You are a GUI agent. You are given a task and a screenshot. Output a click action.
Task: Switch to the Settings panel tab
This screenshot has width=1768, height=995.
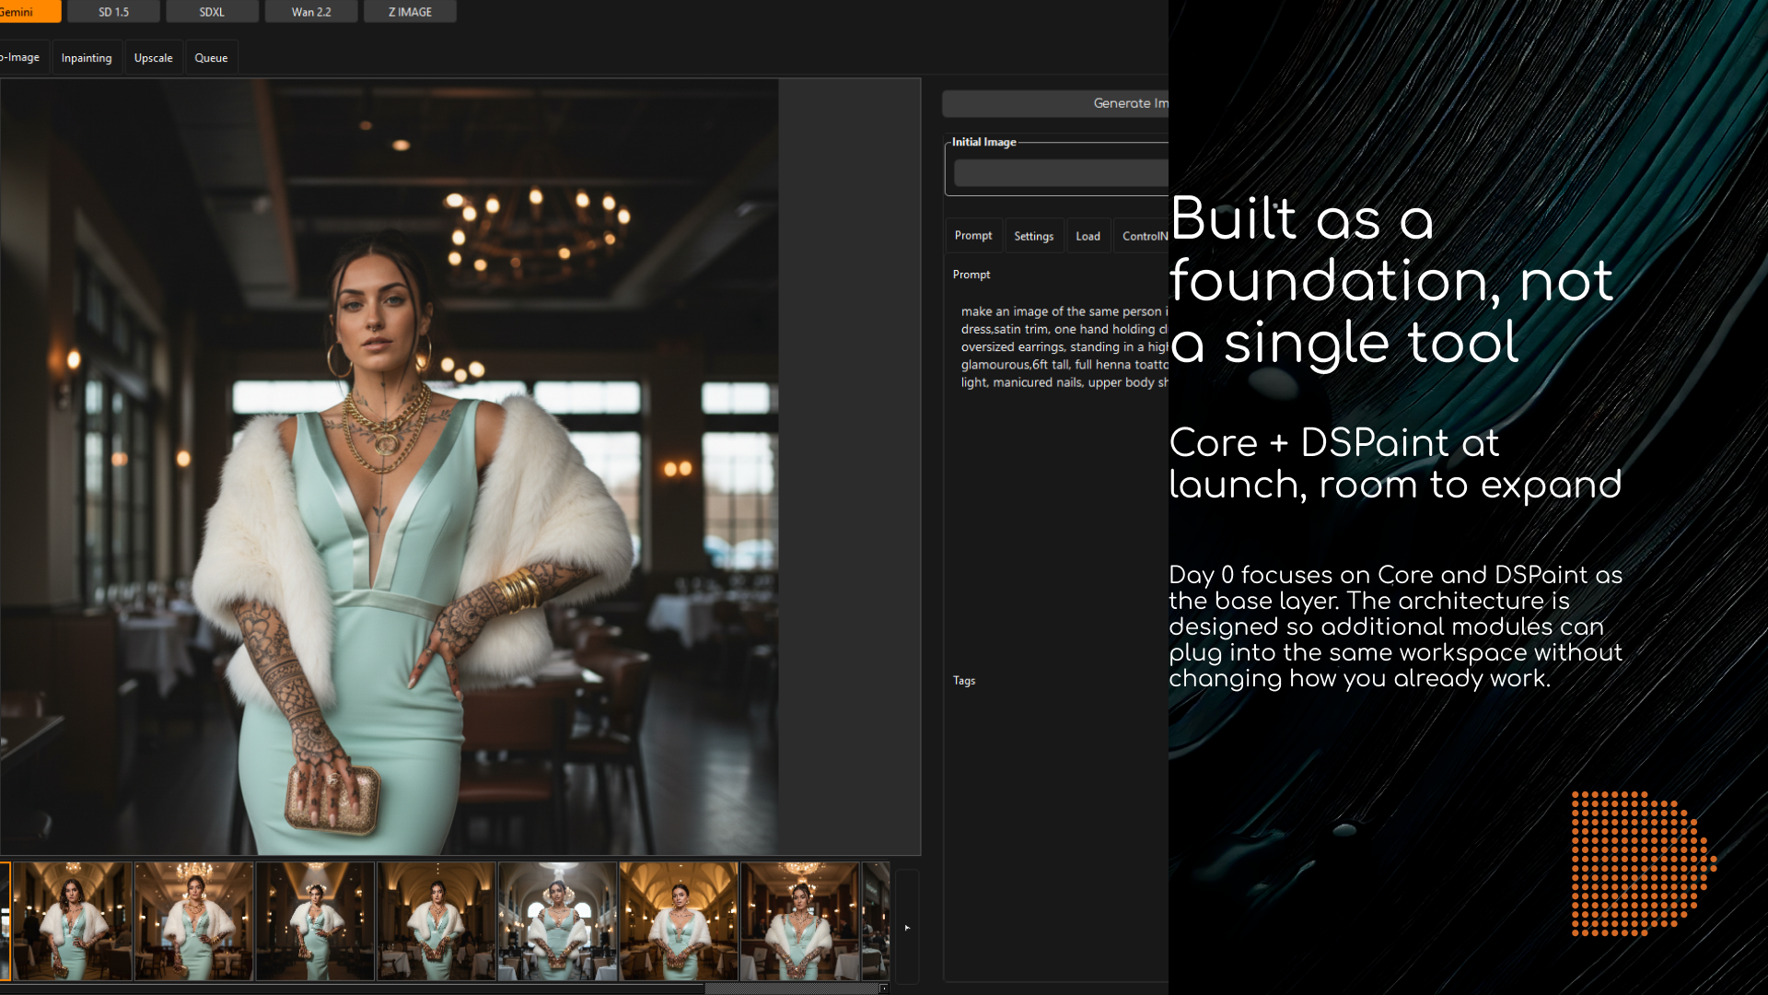[x=1033, y=237]
